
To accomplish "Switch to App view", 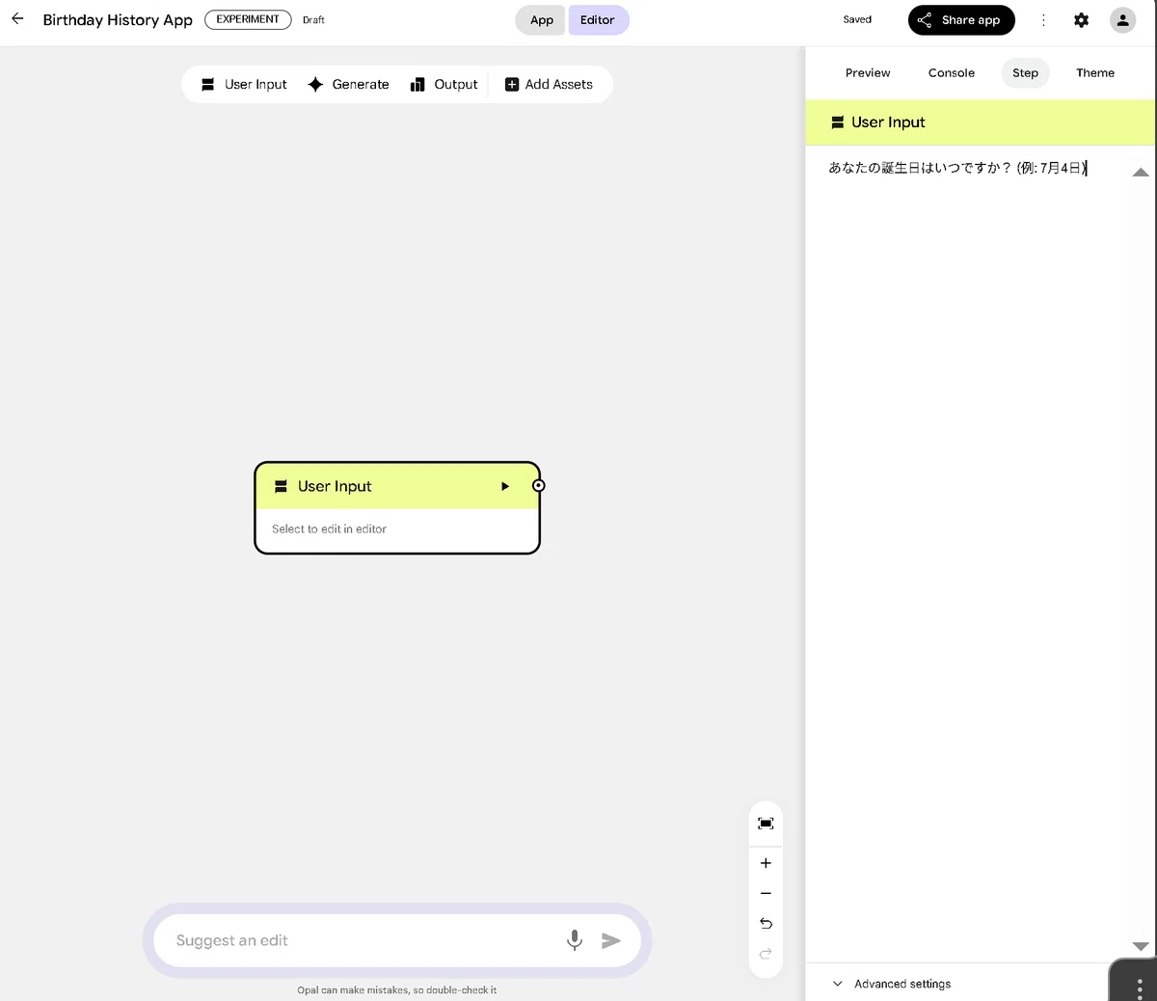I will click(542, 20).
